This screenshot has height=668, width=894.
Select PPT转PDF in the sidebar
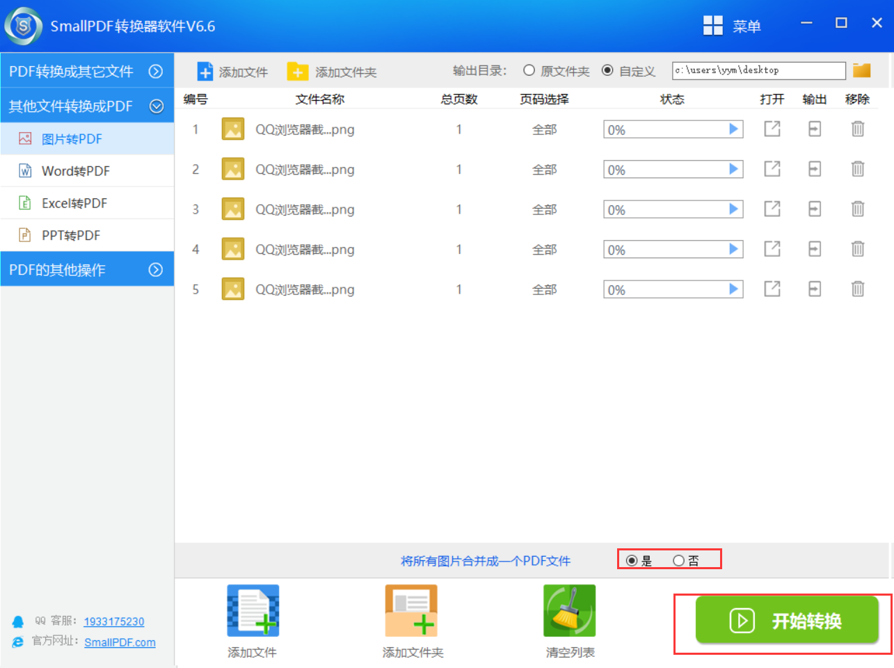point(87,235)
